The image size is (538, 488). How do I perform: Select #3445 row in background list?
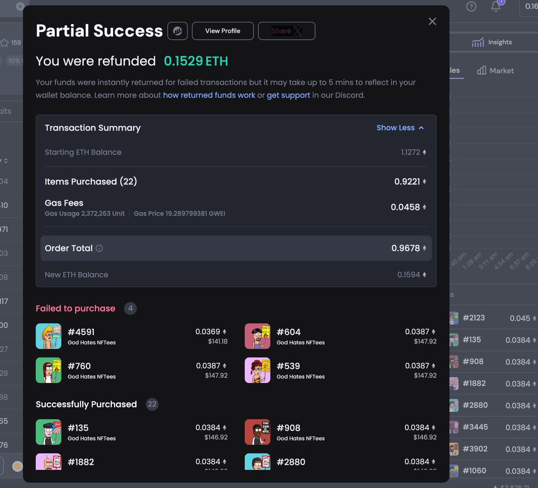click(493, 427)
